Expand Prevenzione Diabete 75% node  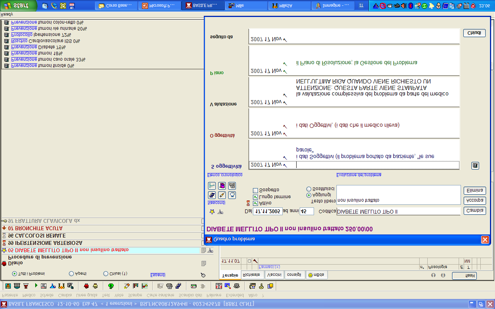(x=6, y=47)
